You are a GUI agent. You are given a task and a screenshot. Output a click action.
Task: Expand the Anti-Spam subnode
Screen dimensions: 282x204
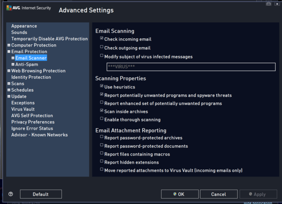(x=13, y=65)
